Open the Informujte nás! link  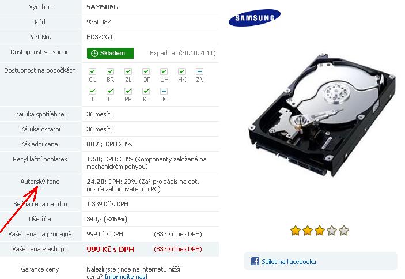pos(126,276)
